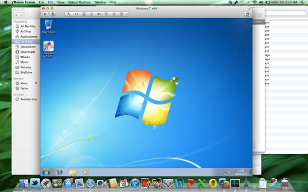Click the Finder icon in Dock
The image size is (308, 192).
24,184
